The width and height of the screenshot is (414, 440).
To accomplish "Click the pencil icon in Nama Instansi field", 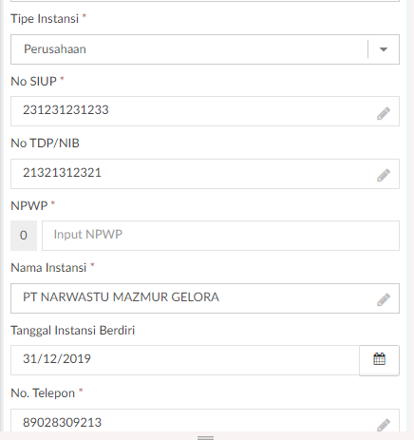I will (384, 299).
